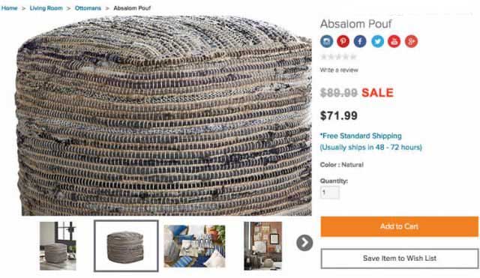
Task: Click the Free Standard Shipping link
Action: pyautogui.click(x=361, y=136)
